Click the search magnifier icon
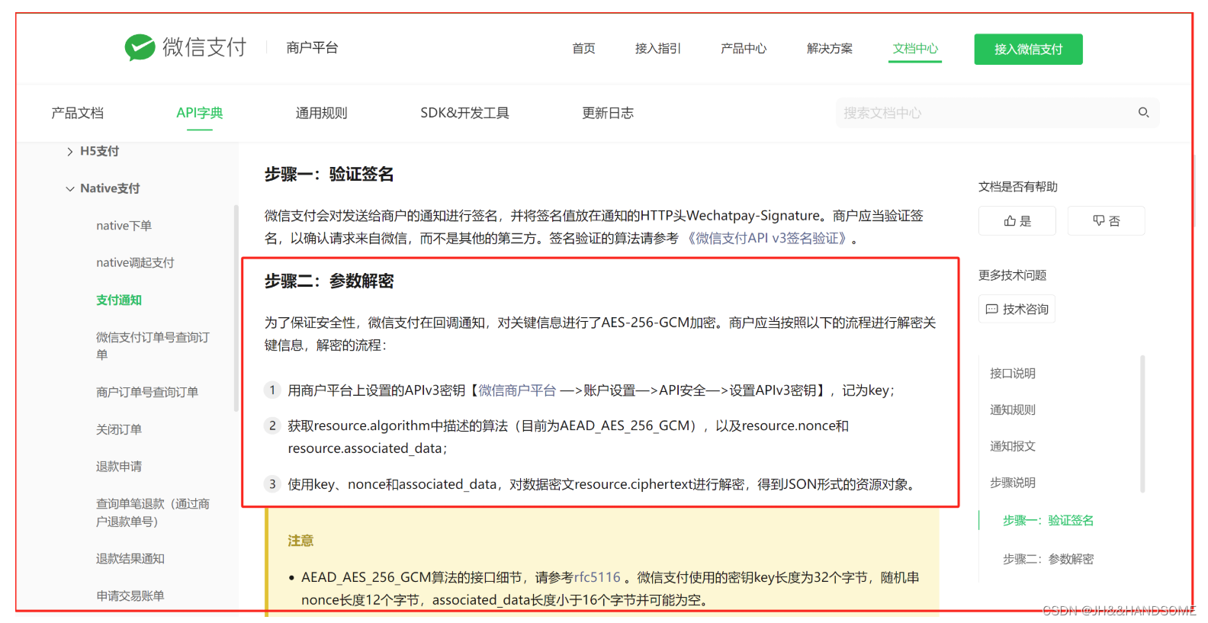 click(1143, 113)
